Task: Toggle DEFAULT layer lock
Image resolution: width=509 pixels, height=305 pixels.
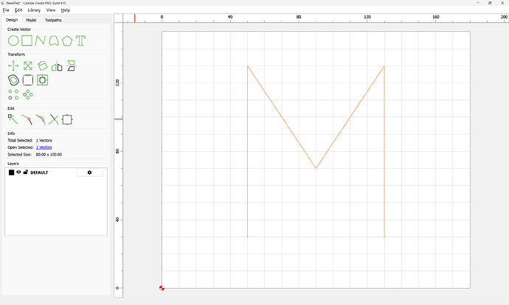Action: [26, 172]
